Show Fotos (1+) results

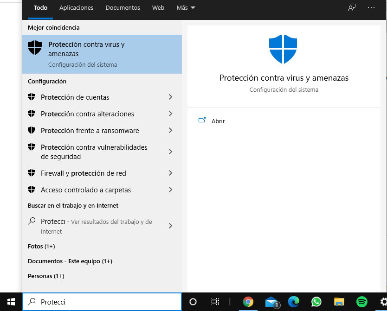41,247
